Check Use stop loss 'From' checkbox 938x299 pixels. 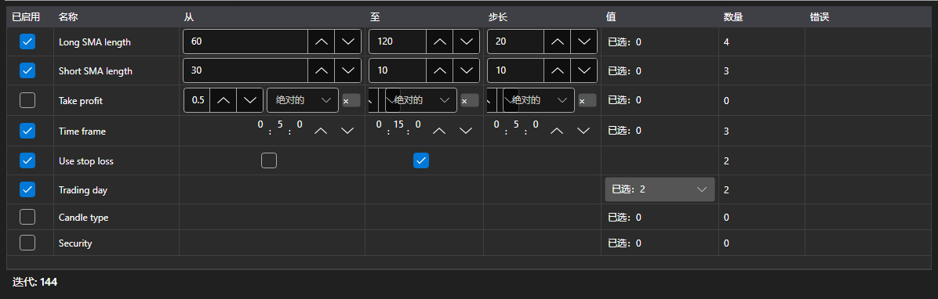(x=269, y=160)
